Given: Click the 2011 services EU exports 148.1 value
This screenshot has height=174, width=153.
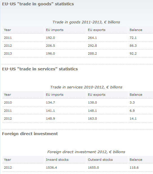Looking at the screenshot, I should (92, 111).
